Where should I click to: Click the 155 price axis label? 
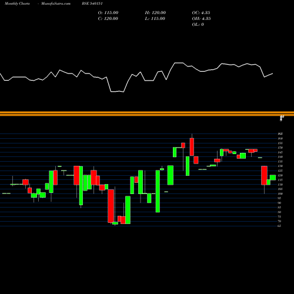click(280, 143)
